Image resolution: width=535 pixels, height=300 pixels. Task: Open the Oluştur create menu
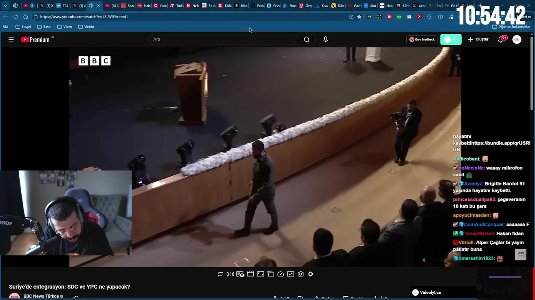tap(478, 39)
